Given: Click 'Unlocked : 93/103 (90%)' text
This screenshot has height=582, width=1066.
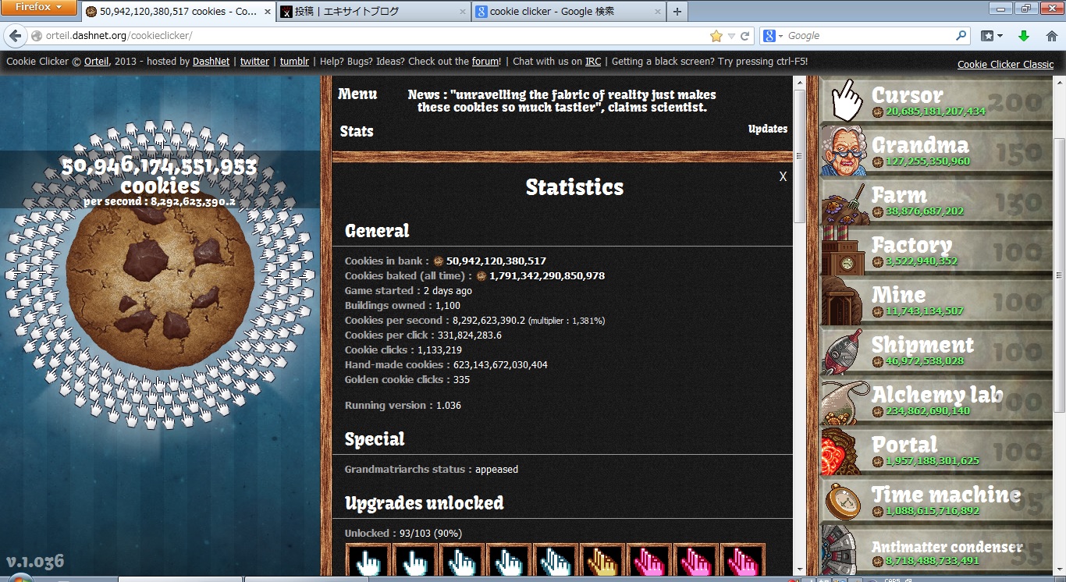Looking at the screenshot, I should [403, 534].
